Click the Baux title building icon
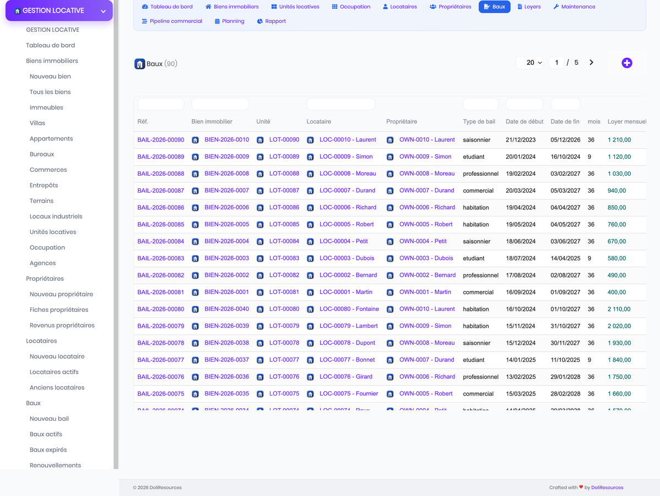660x496 pixels. coord(140,64)
